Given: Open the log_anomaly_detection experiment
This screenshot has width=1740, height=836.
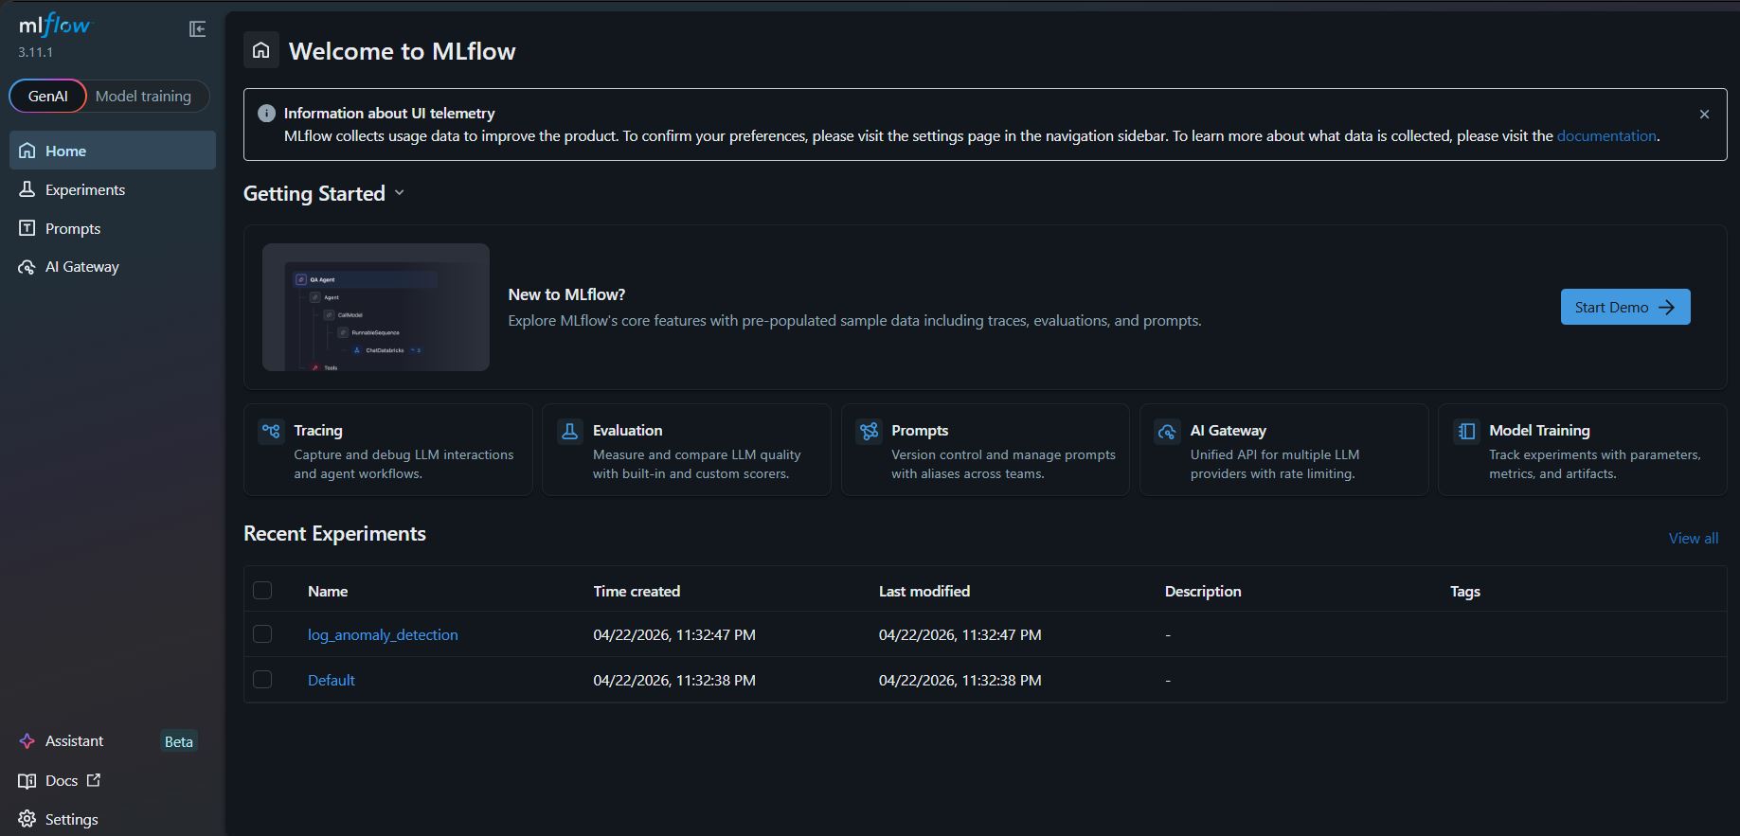Looking at the screenshot, I should click(x=383, y=634).
